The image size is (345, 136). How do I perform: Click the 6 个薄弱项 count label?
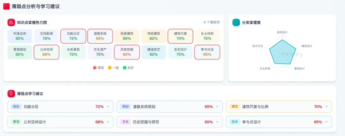pos(211,22)
